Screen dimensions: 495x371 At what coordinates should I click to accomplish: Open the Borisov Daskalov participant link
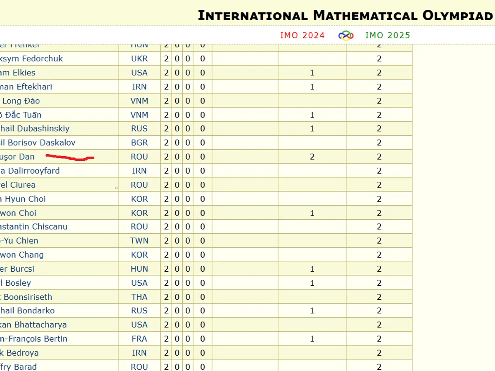point(38,143)
